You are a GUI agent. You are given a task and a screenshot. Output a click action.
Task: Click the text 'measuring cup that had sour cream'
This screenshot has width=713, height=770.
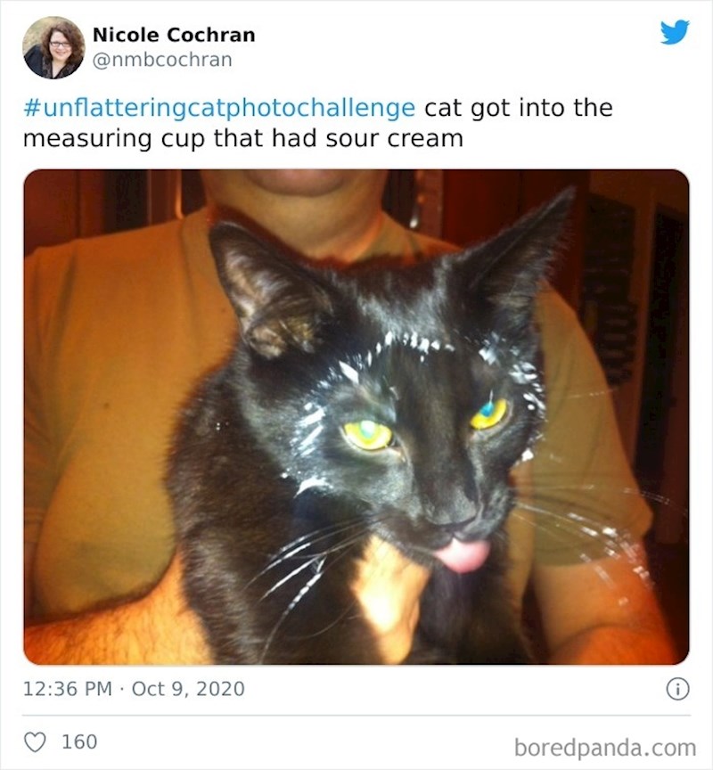coord(243,138)
